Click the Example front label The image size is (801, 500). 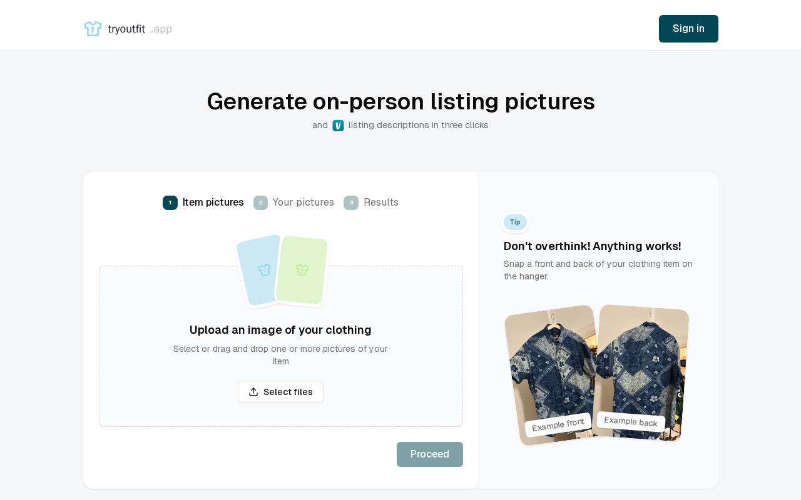[558, 424]
